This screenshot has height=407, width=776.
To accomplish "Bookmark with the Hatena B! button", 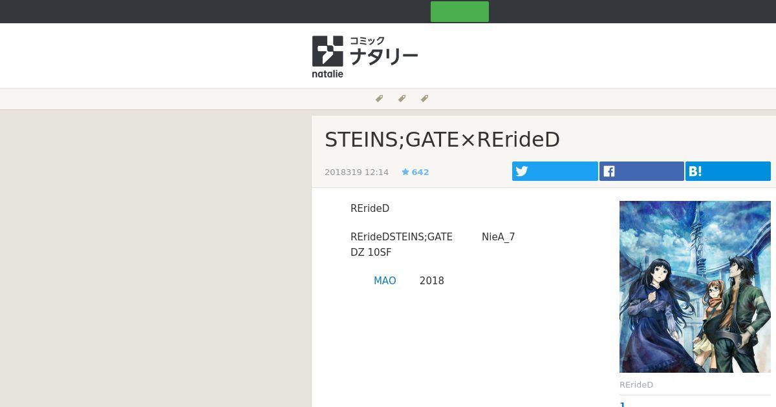I will 727,171.
